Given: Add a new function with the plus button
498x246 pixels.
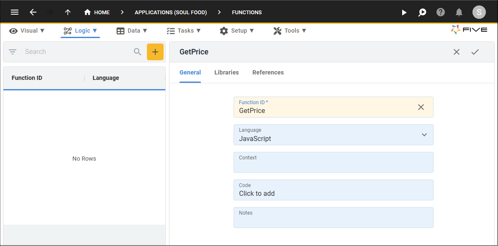Looking at the screenshot, I should [155, 52].
